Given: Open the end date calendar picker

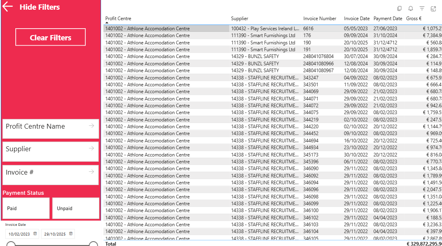Looking at the screenshot, I should point(71,234).
